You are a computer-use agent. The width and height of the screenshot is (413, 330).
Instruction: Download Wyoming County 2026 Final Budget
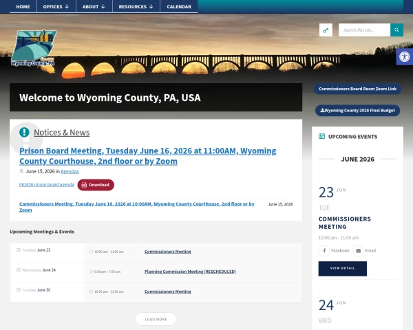pyautogui.click(x=357, y=110)
